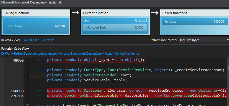Viewport: 229px width, 106px height.
Task: Click the Calling functions header
Action: (x=36, y=13)
